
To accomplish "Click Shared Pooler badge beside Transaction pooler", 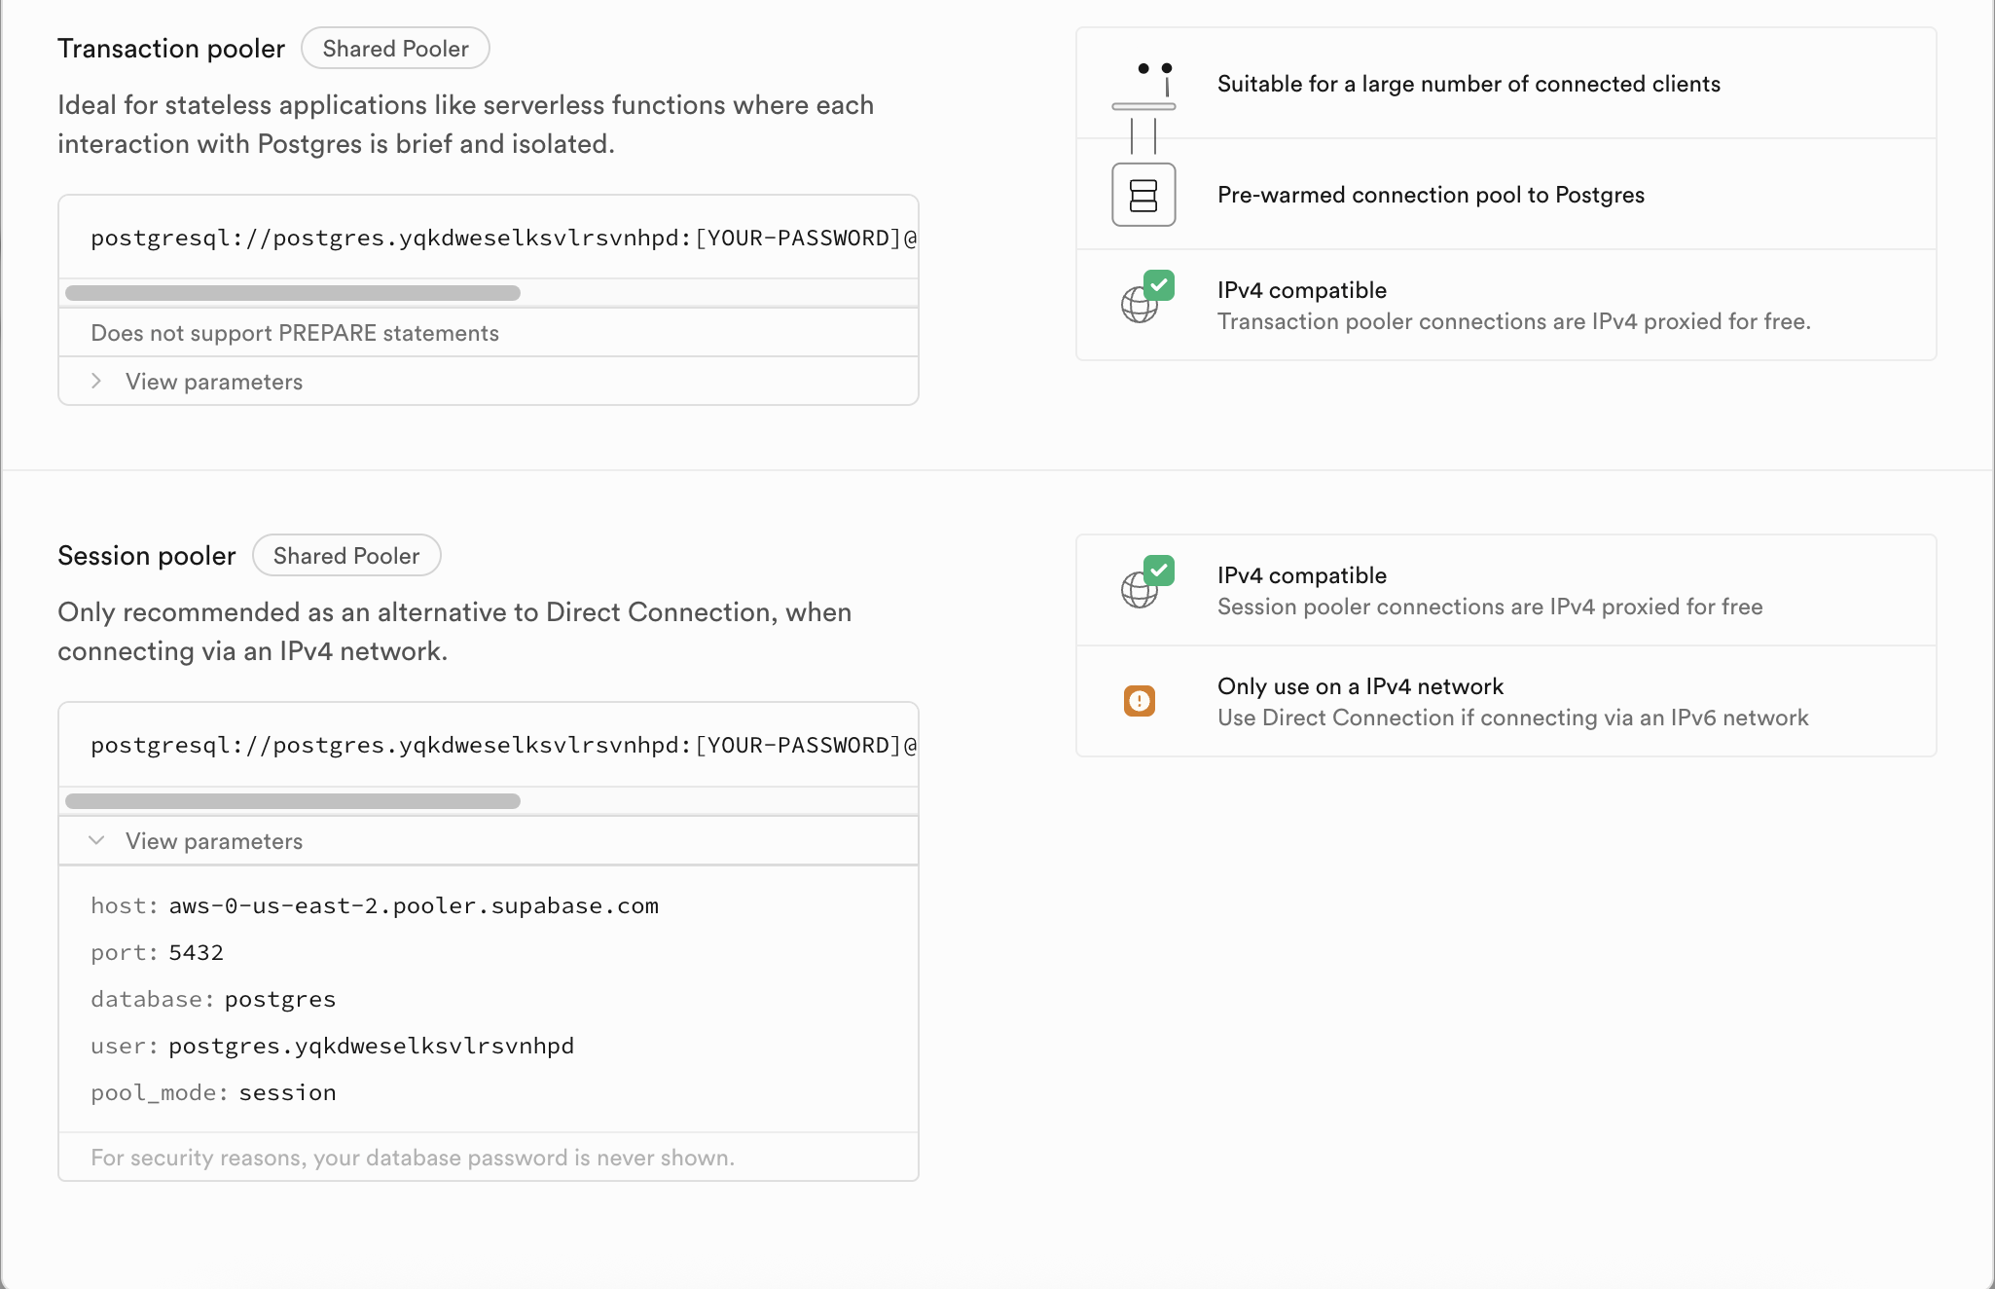I will click(x=395, y=49).
